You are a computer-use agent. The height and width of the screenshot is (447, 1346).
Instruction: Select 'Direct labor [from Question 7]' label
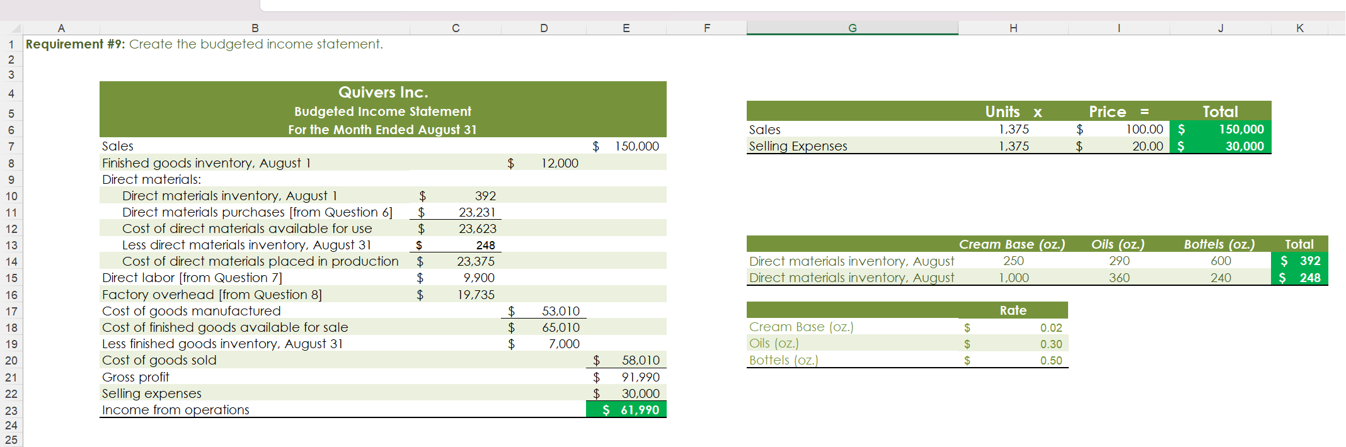192,278
